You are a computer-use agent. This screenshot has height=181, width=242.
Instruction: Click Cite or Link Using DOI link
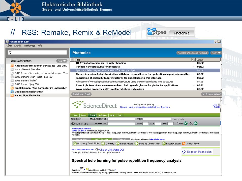point(111,150)
